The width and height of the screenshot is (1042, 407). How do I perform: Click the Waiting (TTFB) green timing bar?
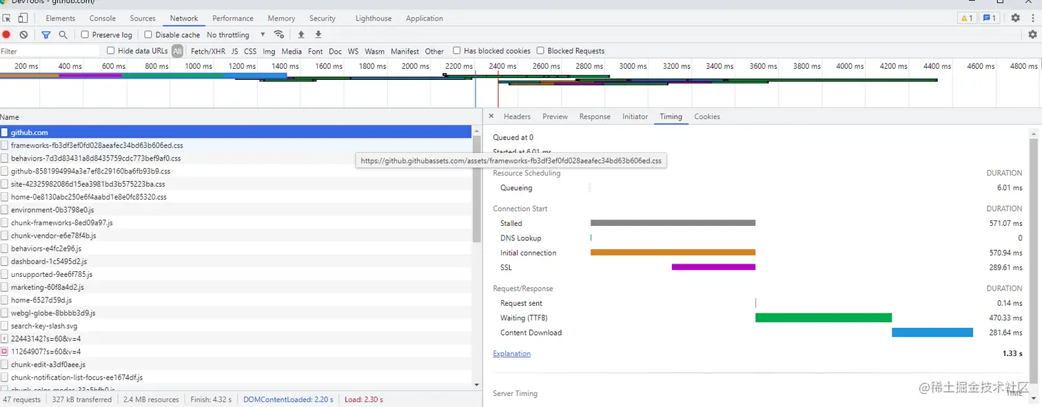click(x=824, y=317)
